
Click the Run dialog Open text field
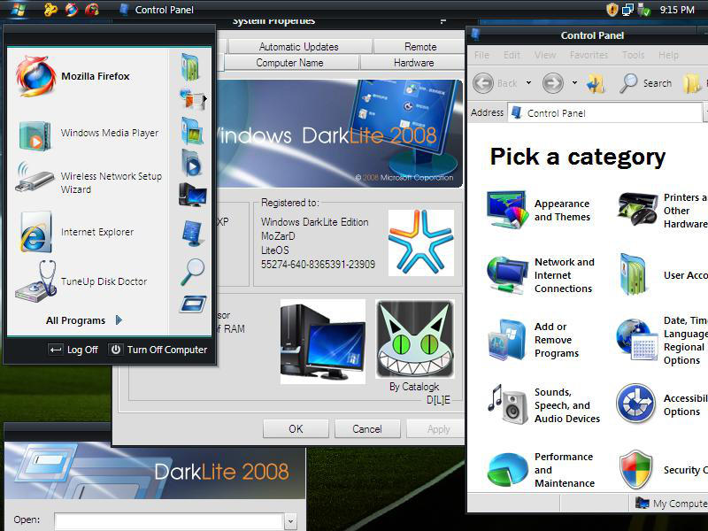(x=170, y=521)
